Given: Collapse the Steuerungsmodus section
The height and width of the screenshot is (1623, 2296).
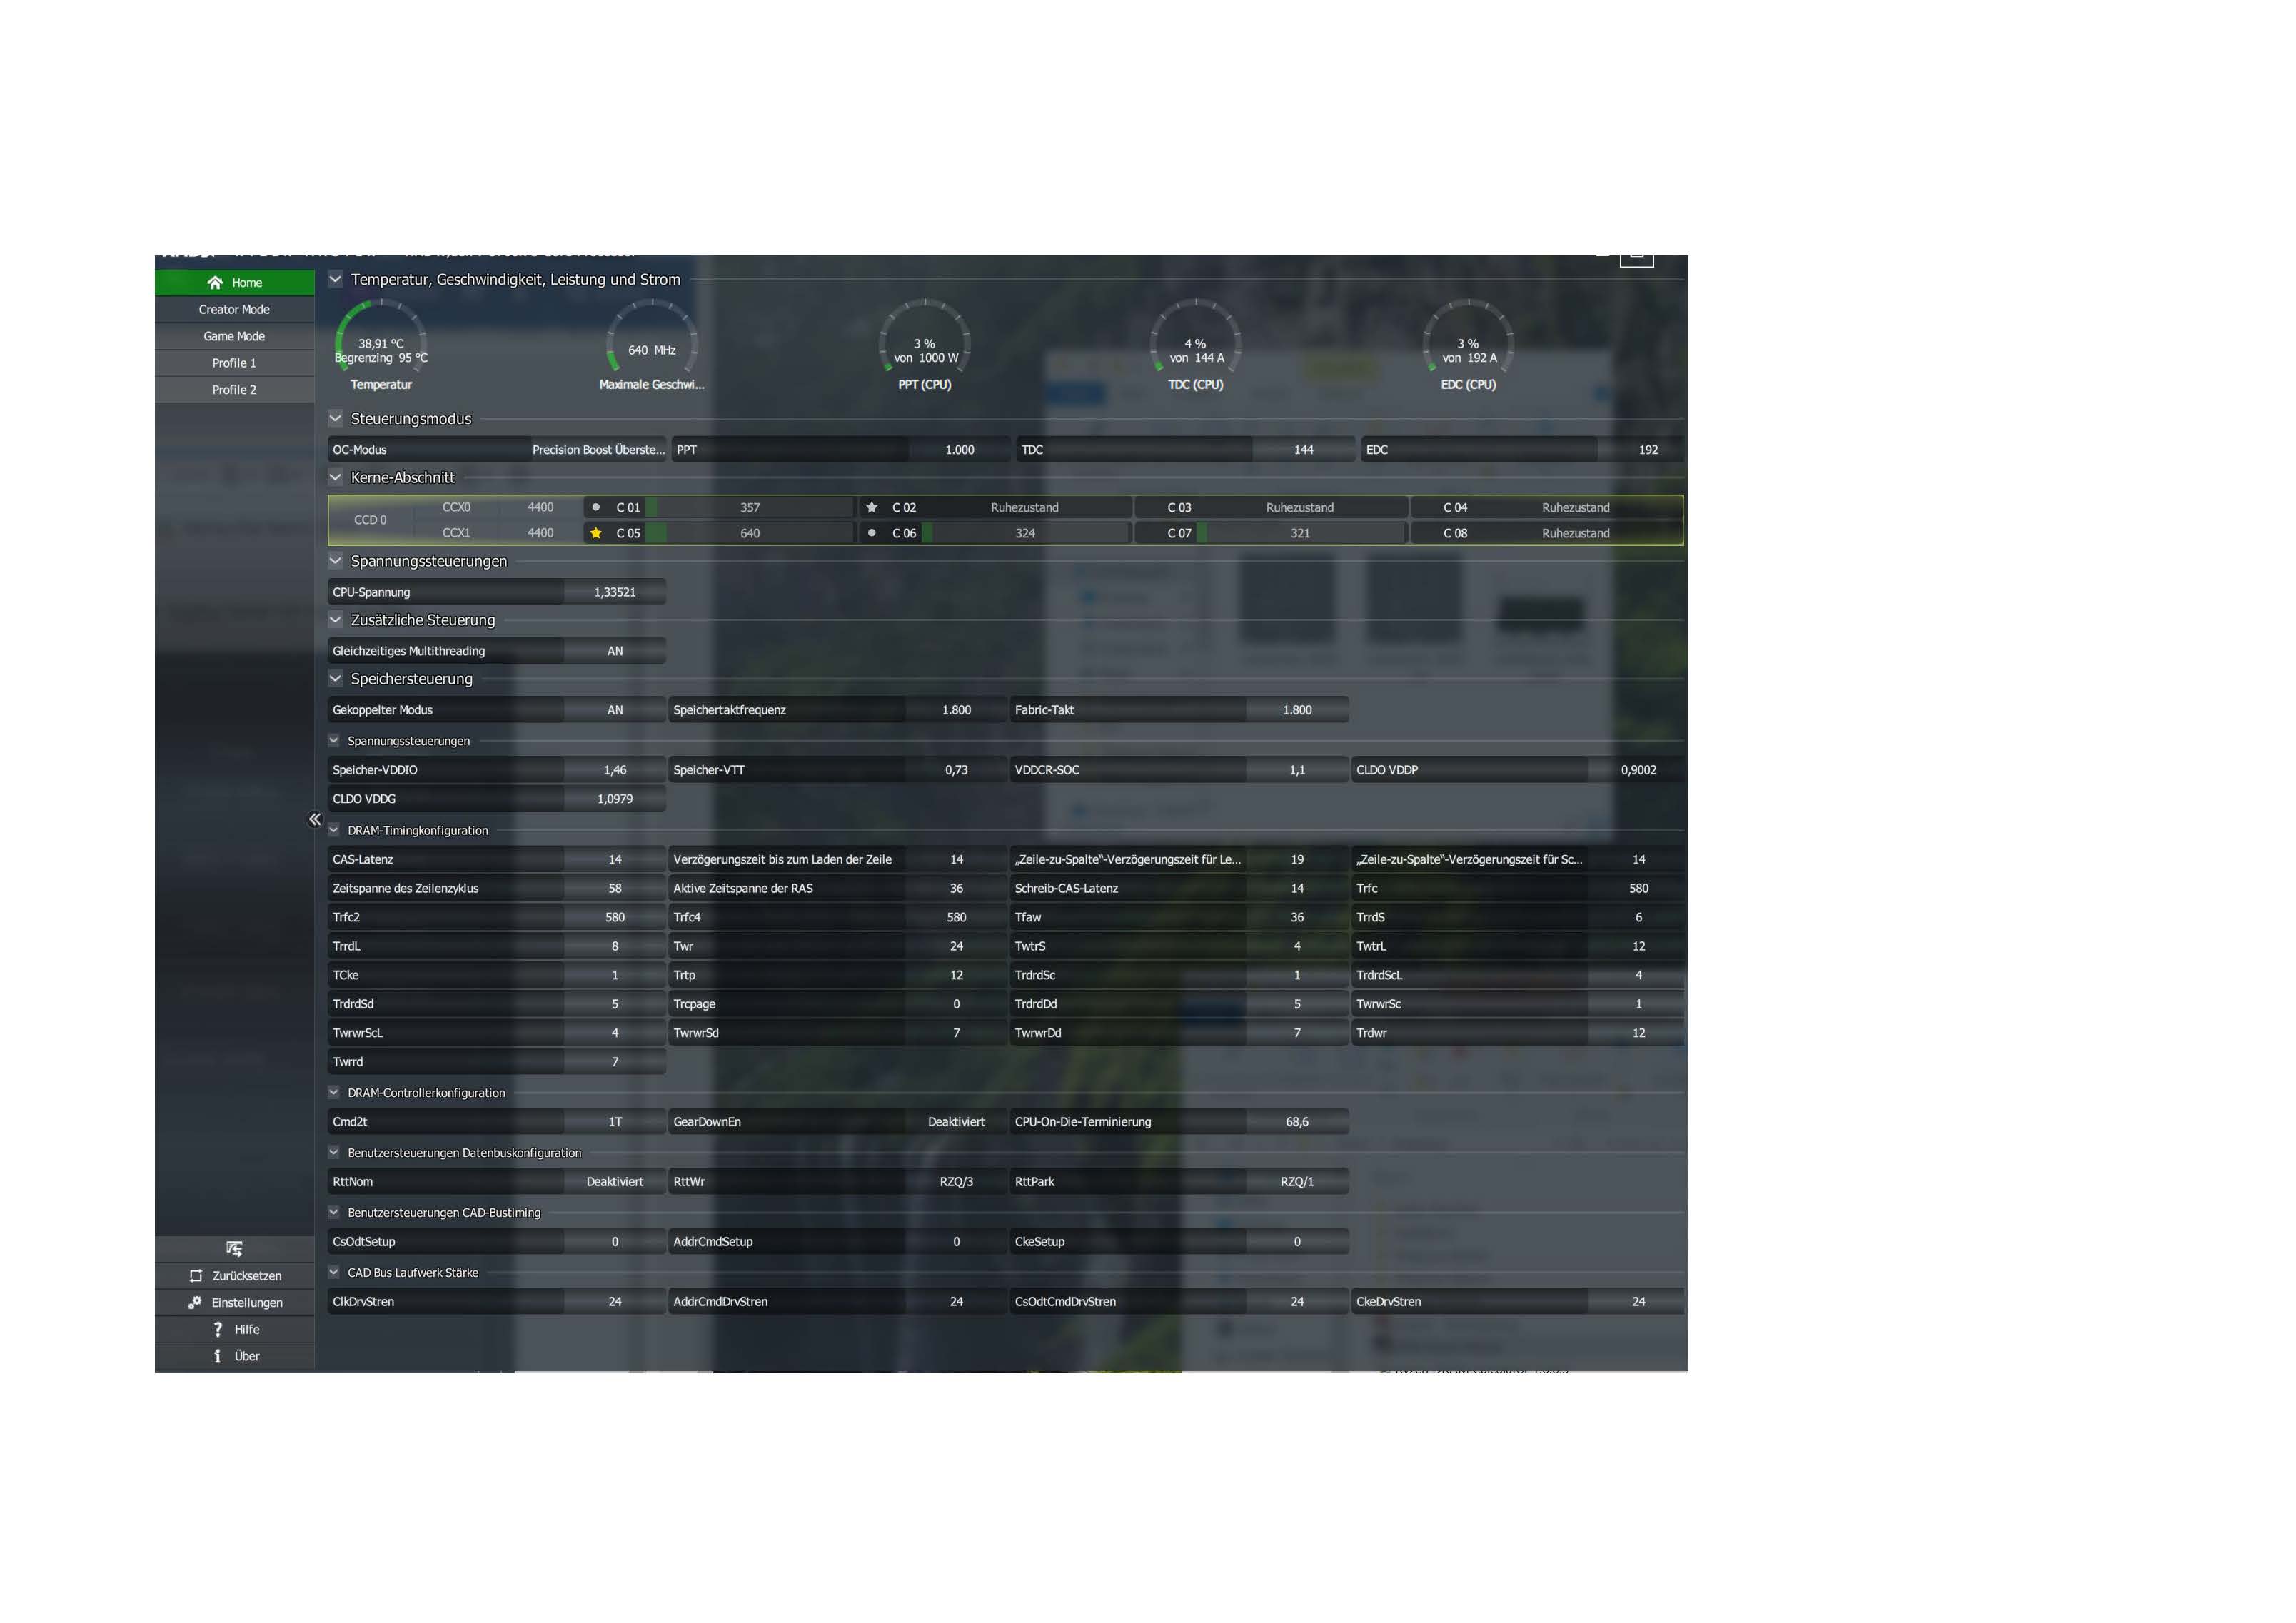Looking at the screenshot, I should pyautogui.click(x=336, y=419).
